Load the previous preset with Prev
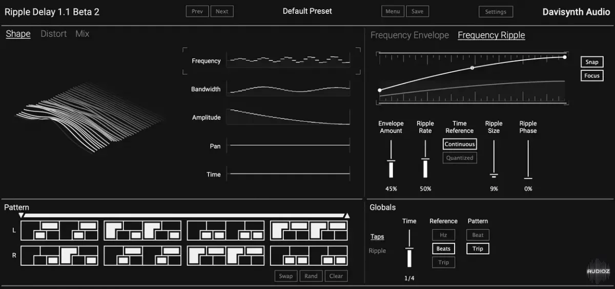The width and height of the screenshot is (615, 289). click(197, 11)
